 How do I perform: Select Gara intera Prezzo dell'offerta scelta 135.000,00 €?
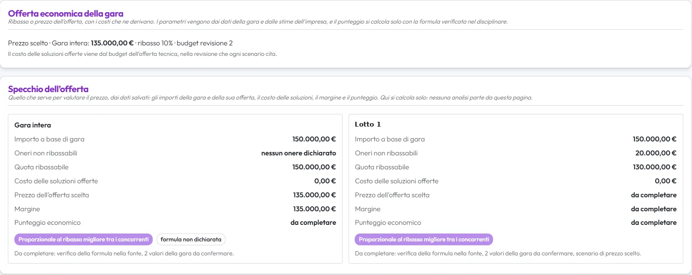point(315,195)
